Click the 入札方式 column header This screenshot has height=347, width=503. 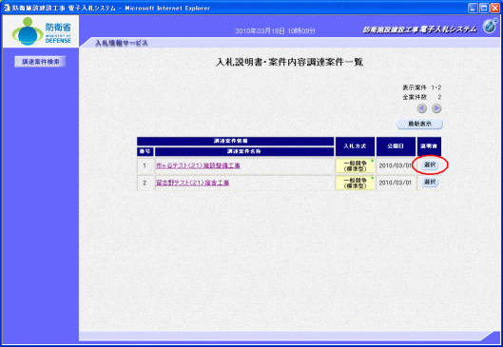[355, 146]
